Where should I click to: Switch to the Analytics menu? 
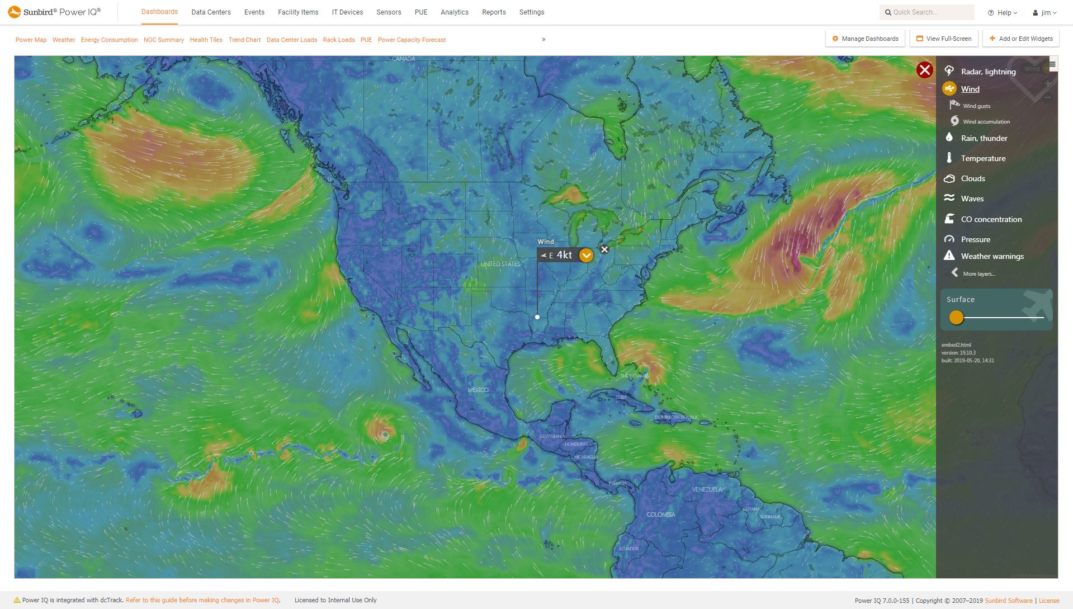point(455,12)
